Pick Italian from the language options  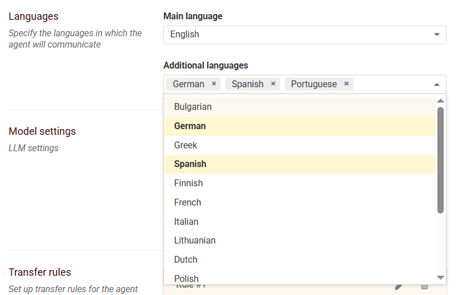[x=300, y=222]
